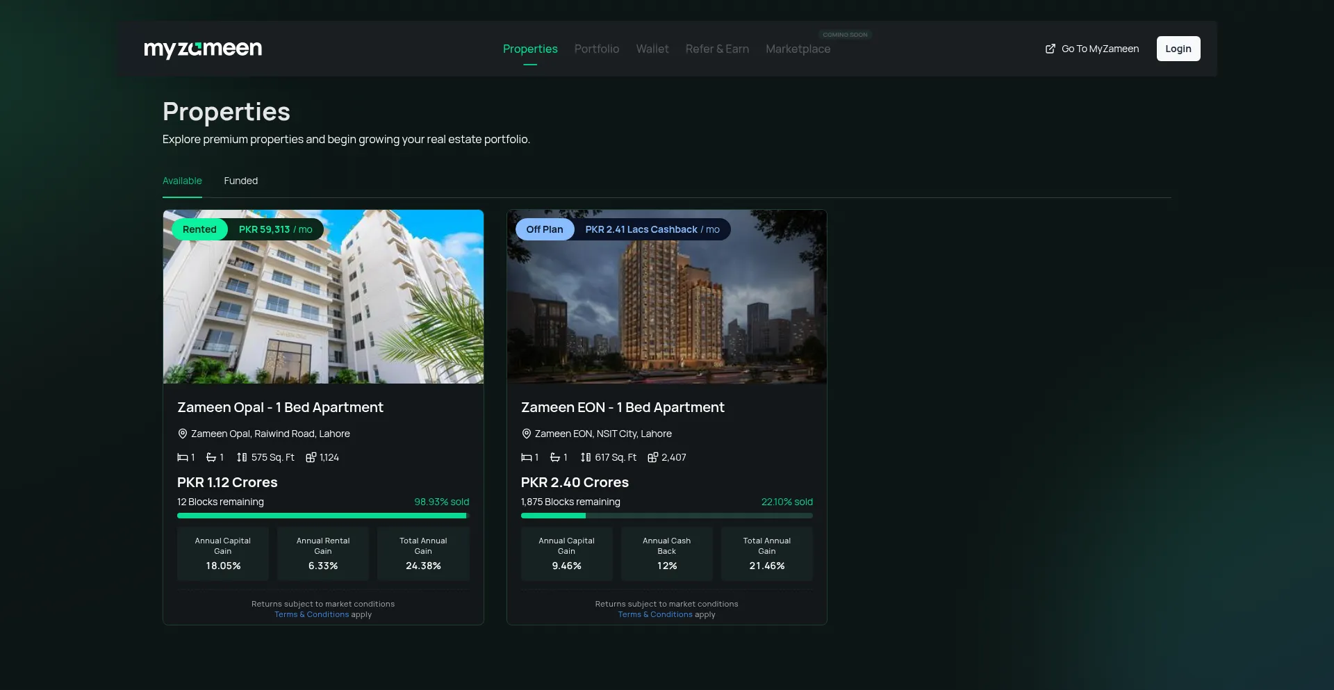Switch to the Available tab
This screenshot has width=1334, height=690.
182,181
